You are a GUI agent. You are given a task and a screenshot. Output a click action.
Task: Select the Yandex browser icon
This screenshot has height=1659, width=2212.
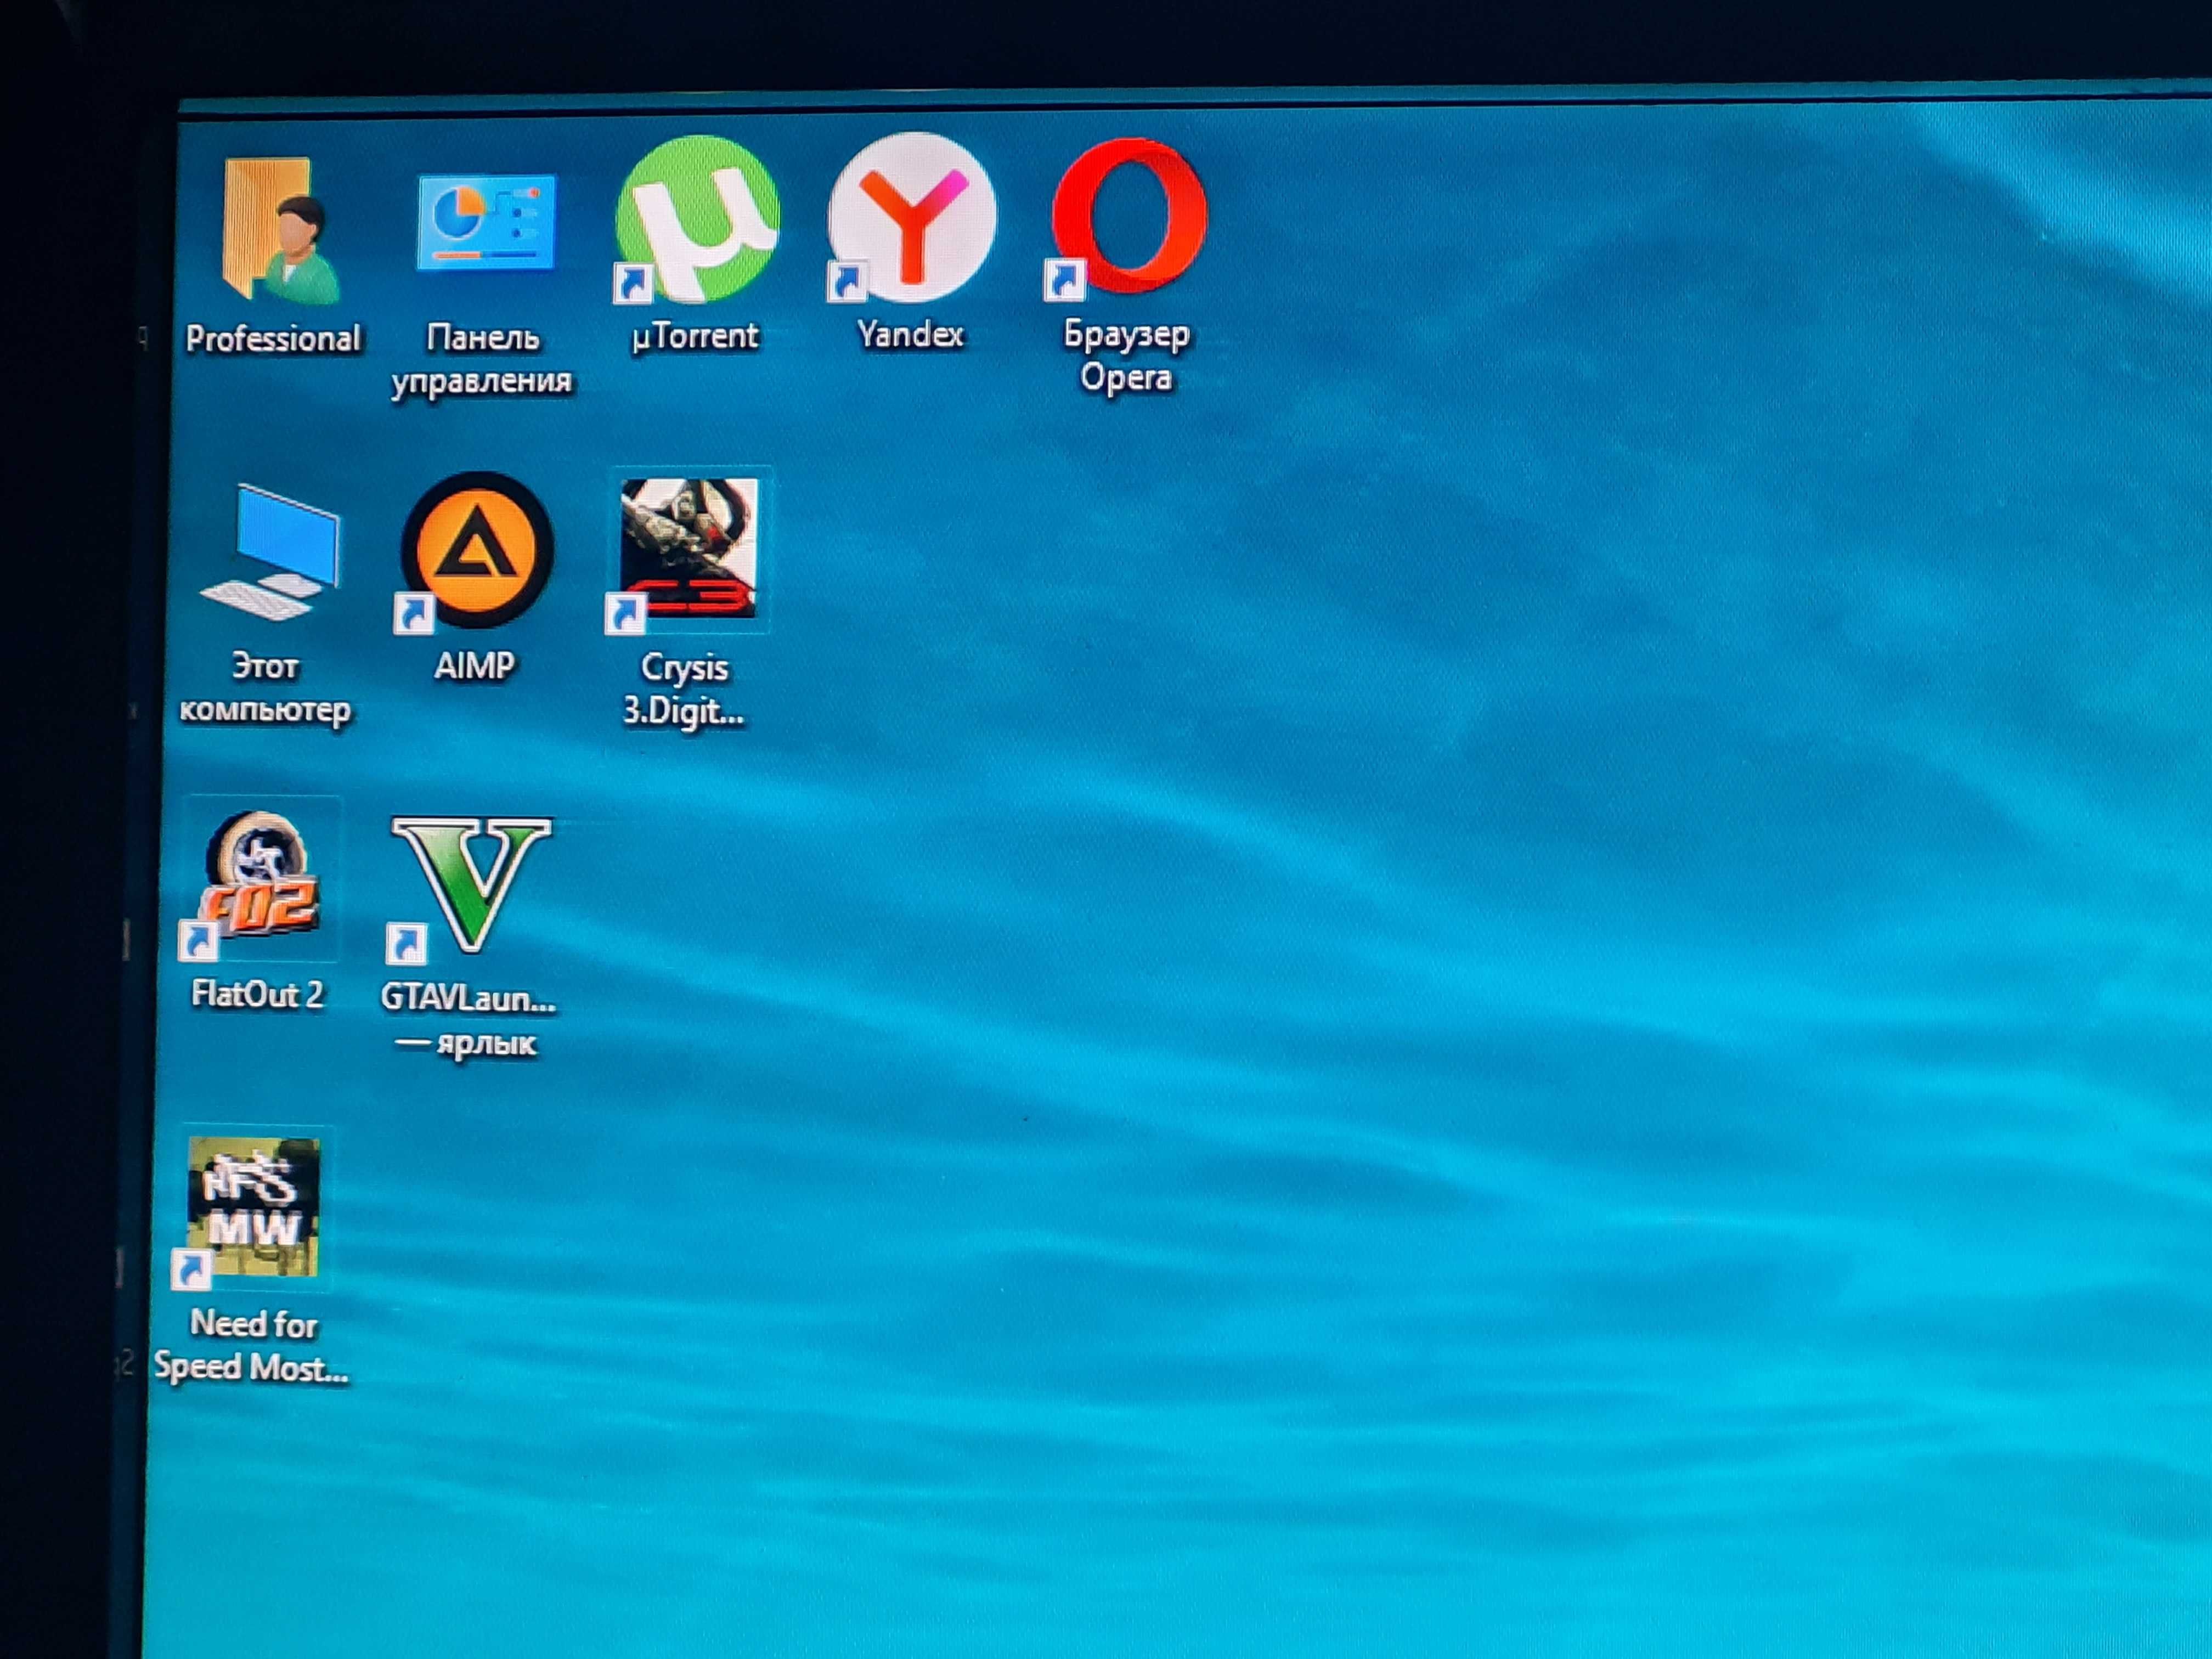pos(911,217)
